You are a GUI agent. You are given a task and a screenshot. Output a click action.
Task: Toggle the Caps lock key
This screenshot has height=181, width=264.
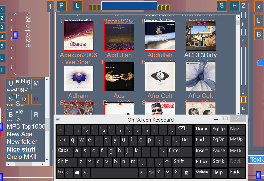pyautogui.click(x=65, y=152)
